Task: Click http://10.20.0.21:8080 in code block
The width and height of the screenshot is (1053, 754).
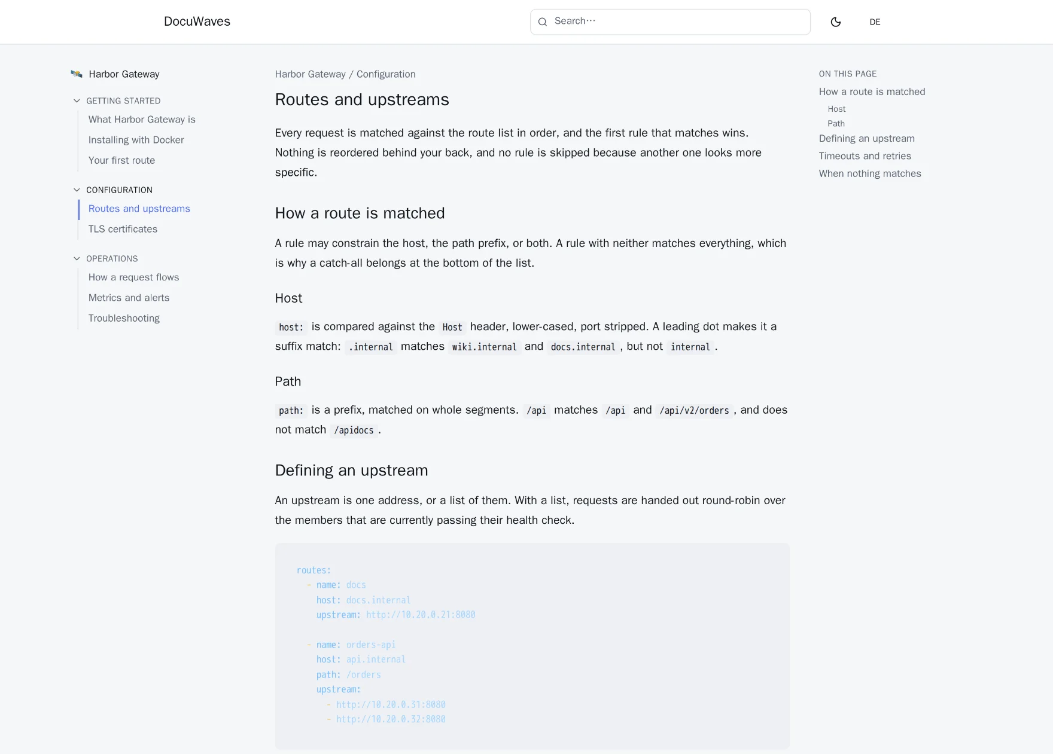Action: click(421, 615)
